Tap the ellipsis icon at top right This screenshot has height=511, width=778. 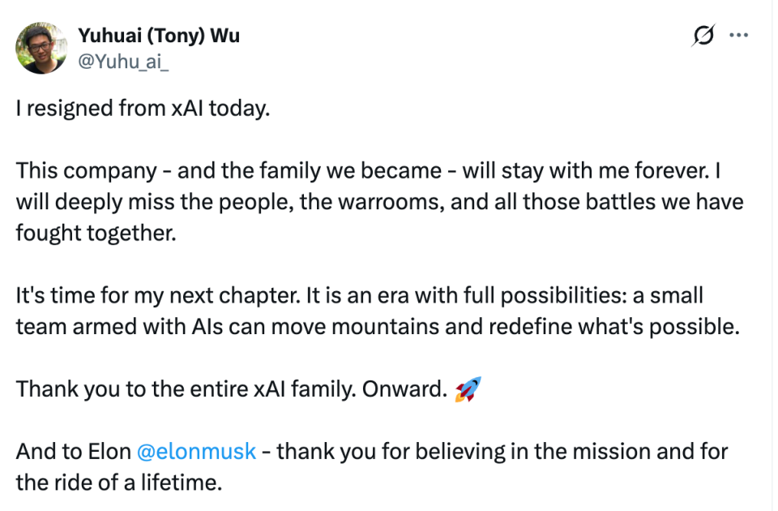coord(738,34)
